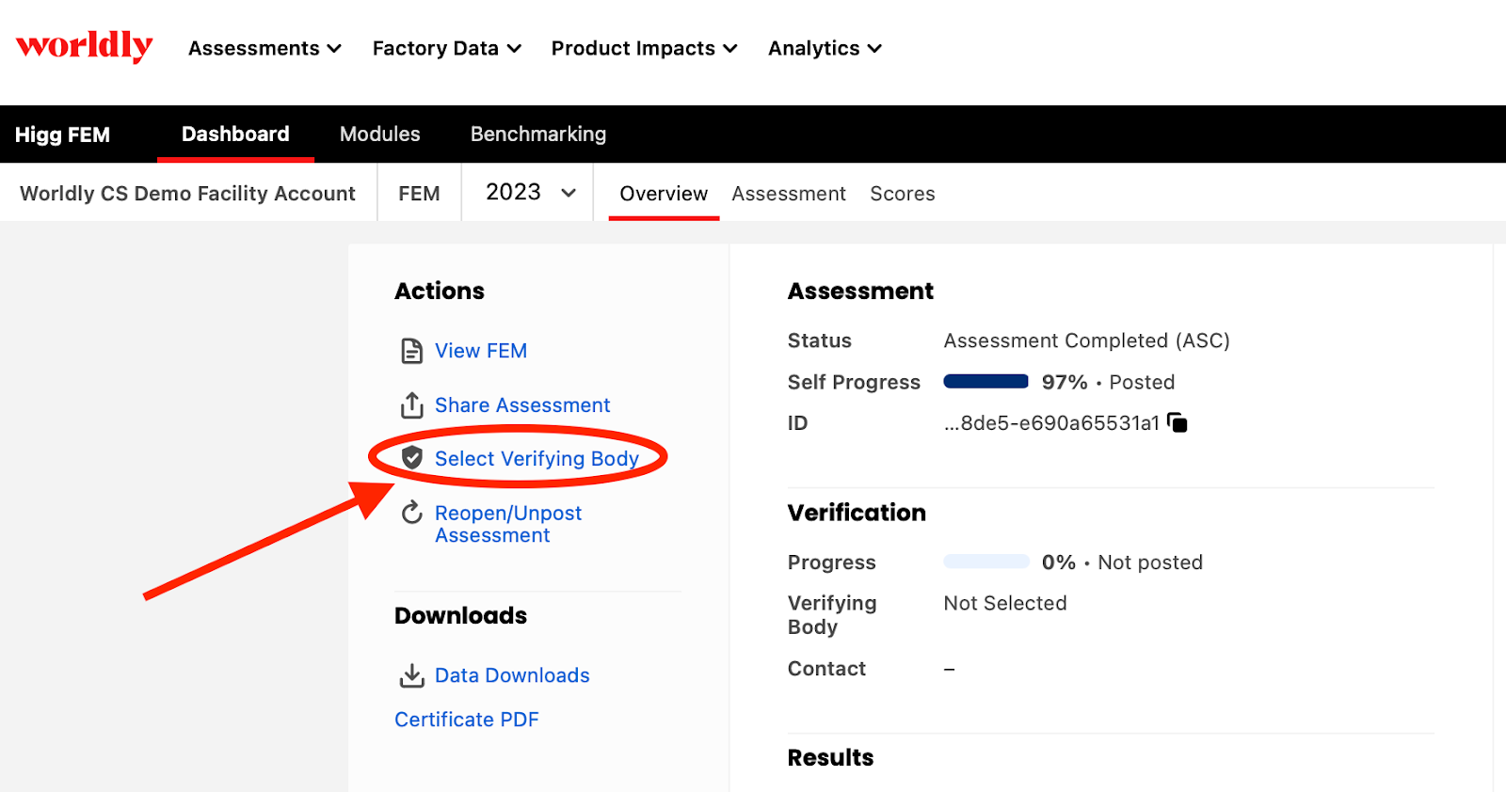
Task: Click the Share Assessment upload icon
Action: click(412, 405)
